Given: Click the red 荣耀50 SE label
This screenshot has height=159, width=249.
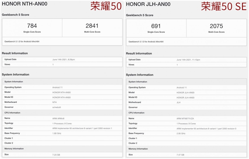Looking at the screenshot, I should coord(224,7).
